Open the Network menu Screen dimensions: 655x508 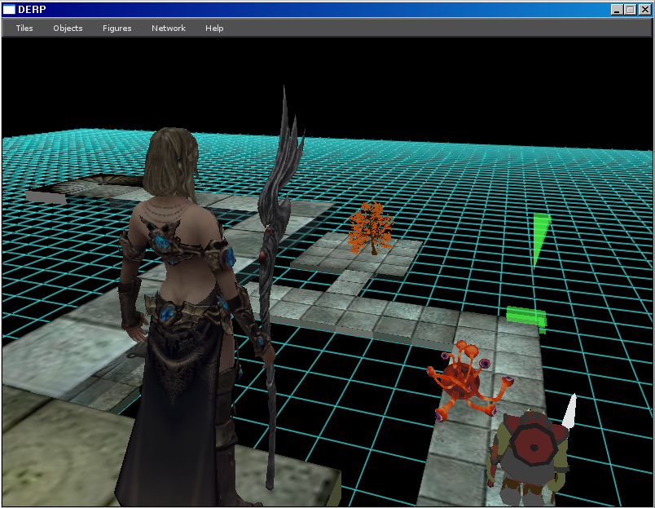pyautogui.click(x=169, y=28)
